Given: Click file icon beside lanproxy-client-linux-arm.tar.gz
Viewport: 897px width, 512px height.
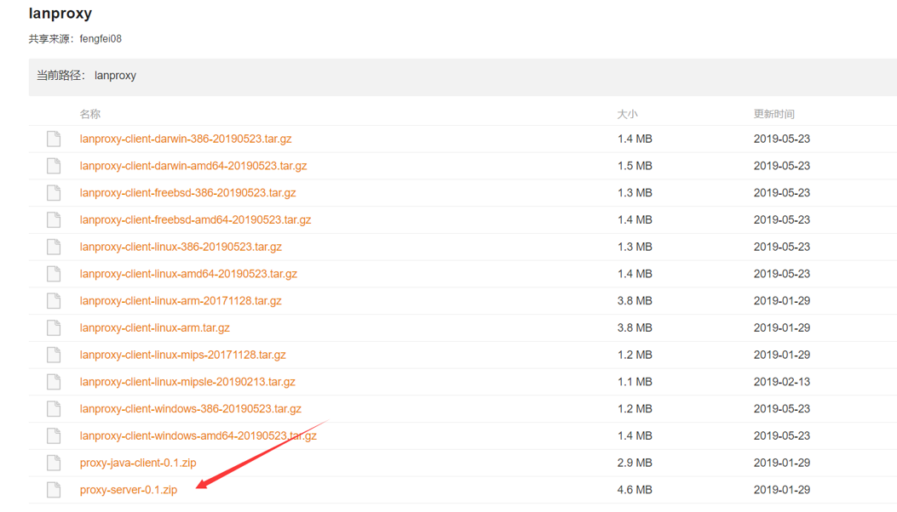Looking at the screenshot, I should click(54, 327).
